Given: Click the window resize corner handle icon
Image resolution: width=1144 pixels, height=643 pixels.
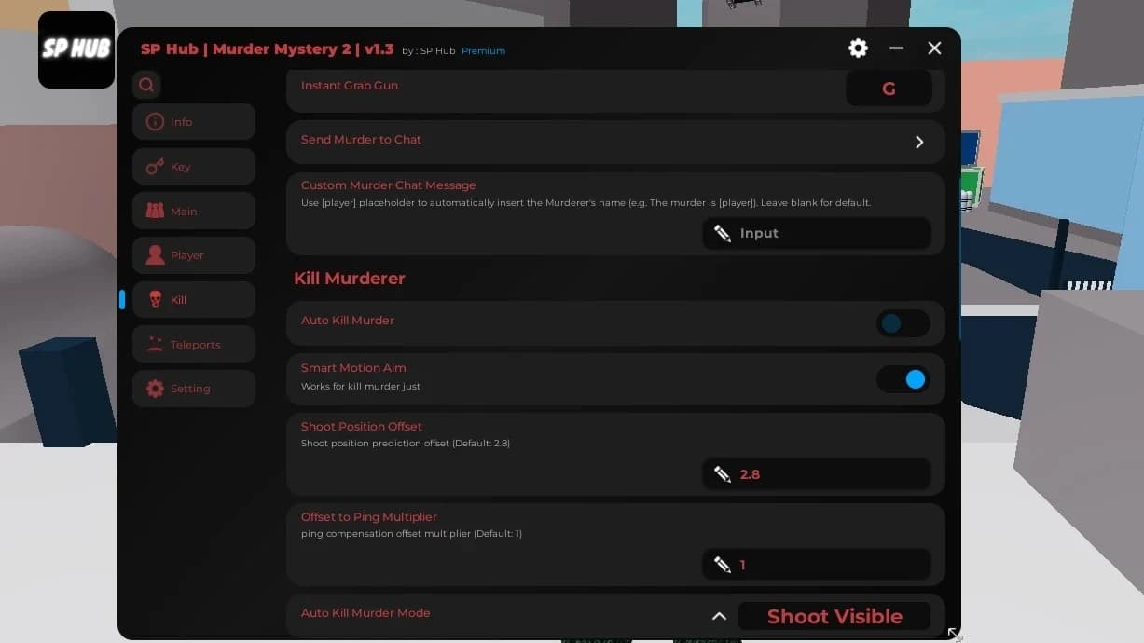Looking at the screenshot, I should click(955, 634).
